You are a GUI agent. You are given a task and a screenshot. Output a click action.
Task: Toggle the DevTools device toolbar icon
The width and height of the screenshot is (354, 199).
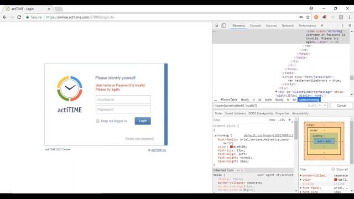click(223, 25)
